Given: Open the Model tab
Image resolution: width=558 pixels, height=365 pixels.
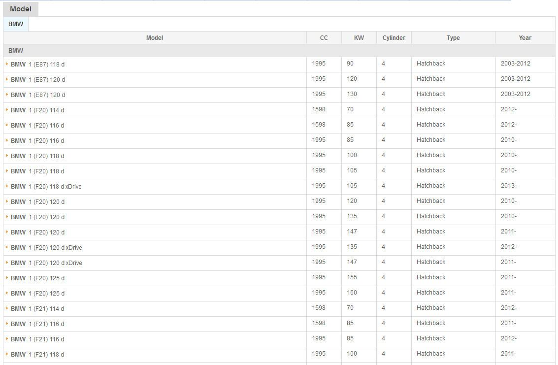Looking at the screenshot, I should [21, 9].
